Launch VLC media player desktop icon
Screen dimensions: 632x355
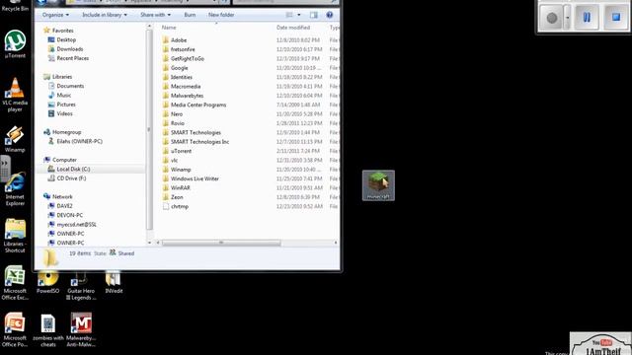tap(15, 95)
